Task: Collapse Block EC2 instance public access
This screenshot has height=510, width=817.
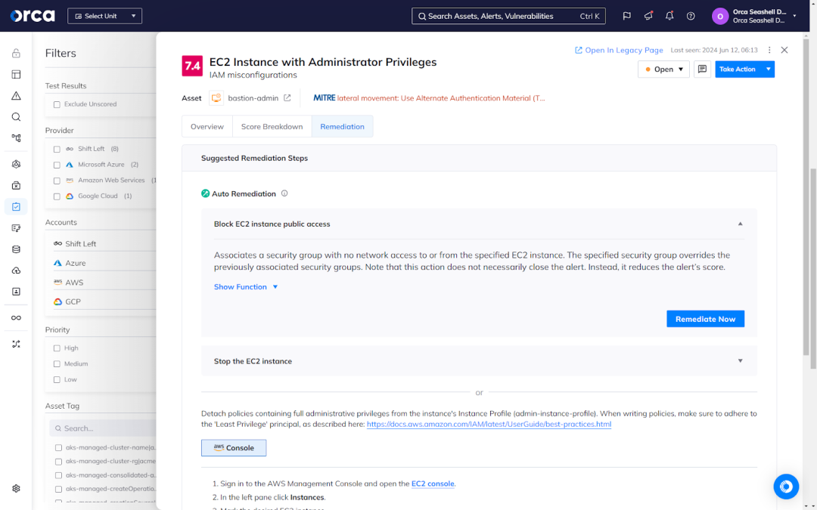Action: (x=740, y=224)
